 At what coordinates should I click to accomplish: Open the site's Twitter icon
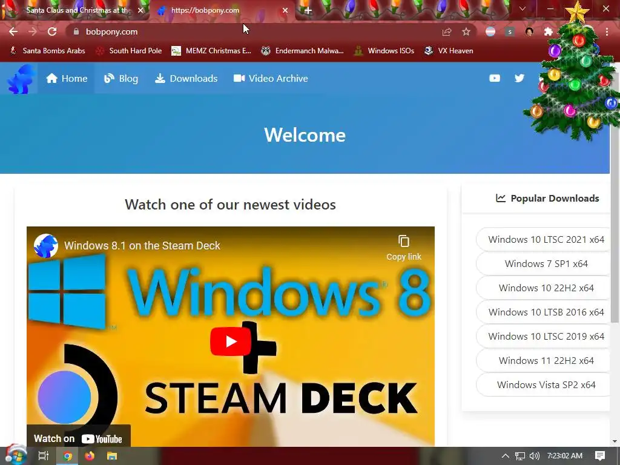click(519, 78)
